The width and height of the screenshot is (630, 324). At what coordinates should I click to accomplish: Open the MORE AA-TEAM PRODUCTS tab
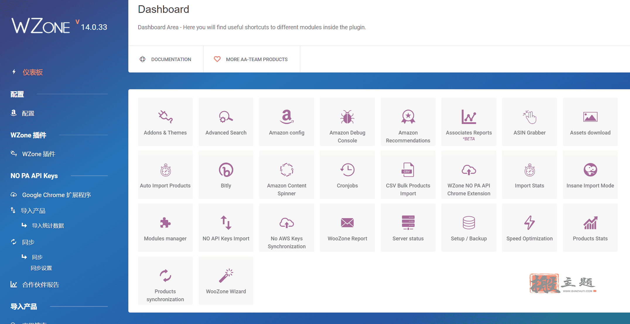pyautogui.click(x=252, y=59)
